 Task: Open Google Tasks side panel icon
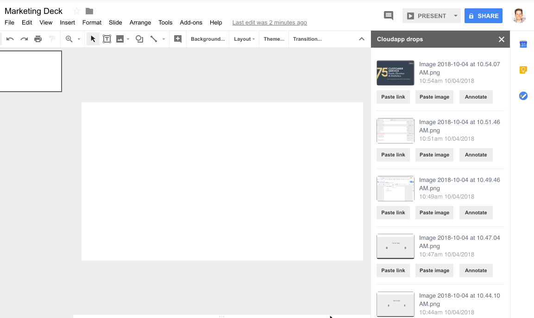click(x=523, y=96)
